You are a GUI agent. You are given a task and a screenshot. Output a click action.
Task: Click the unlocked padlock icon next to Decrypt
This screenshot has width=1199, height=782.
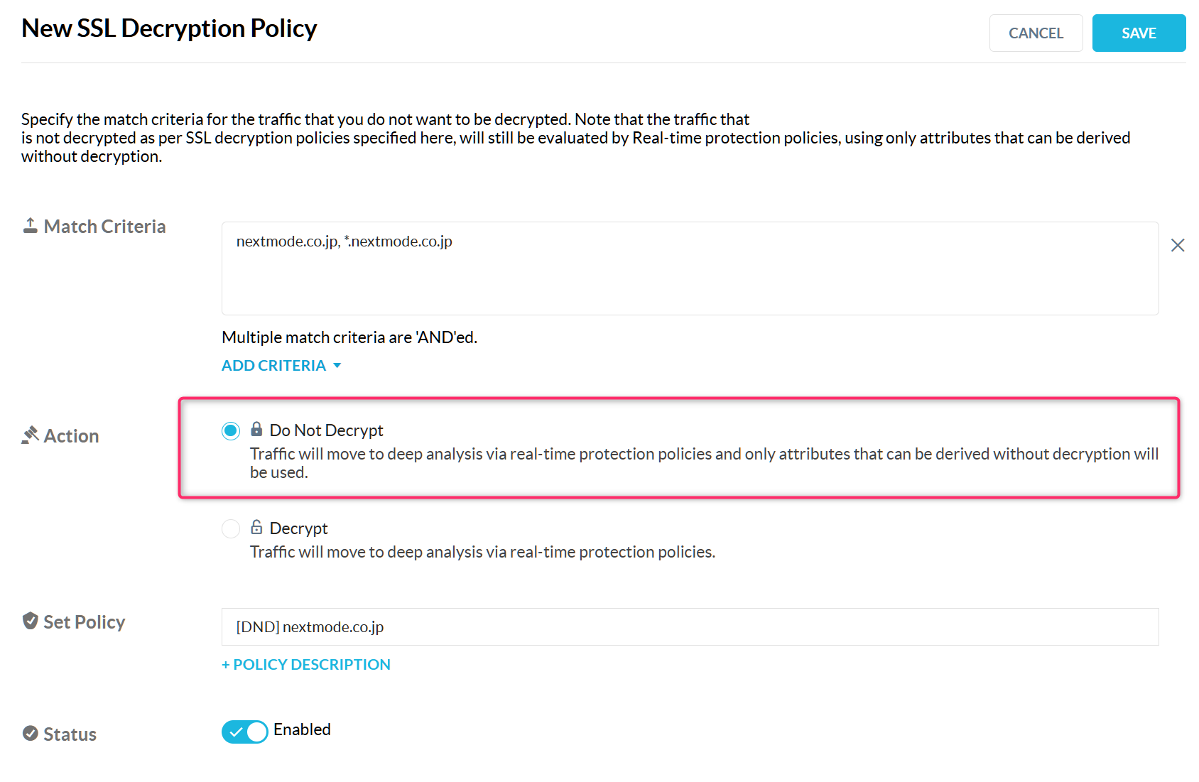click(256, 527)
